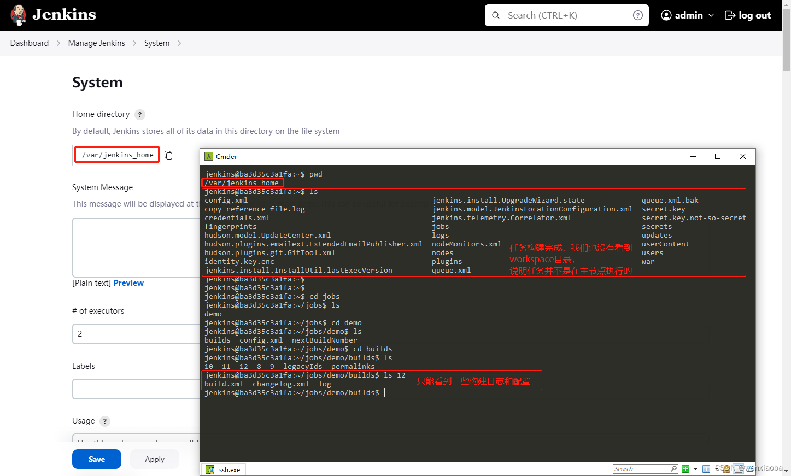This screenshot has width=791, height=476.
Task: Click queue.xml.bak in terminal listing
Action: pos(670,201)
